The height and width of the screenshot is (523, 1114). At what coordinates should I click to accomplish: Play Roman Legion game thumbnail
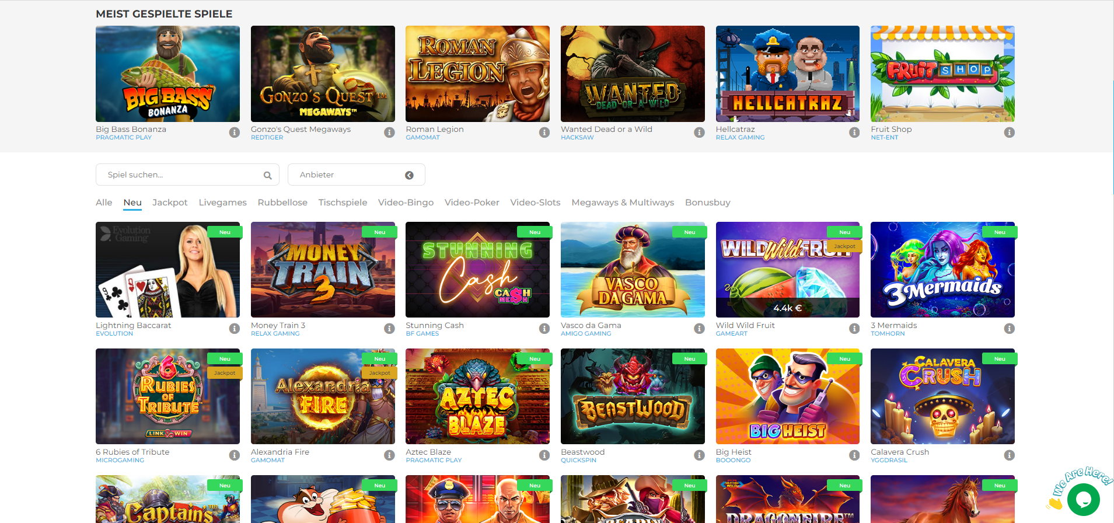point(477,74)
